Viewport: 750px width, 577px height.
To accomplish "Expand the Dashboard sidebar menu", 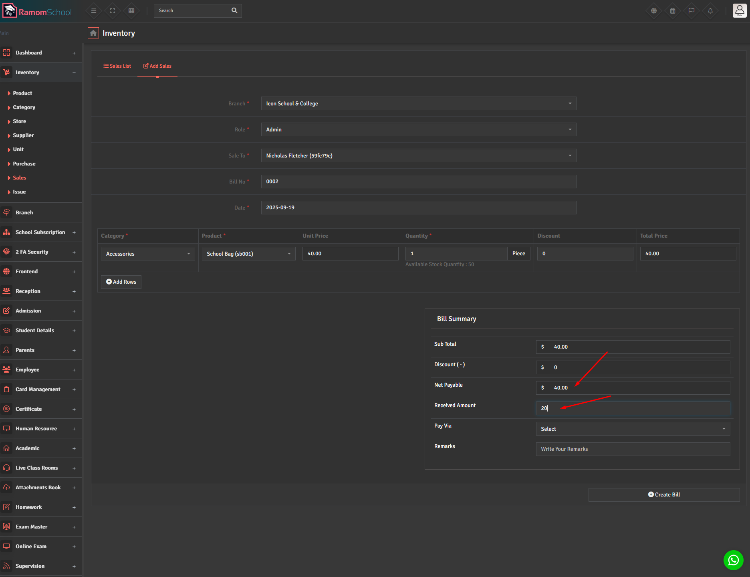I will tap(74, 53).
